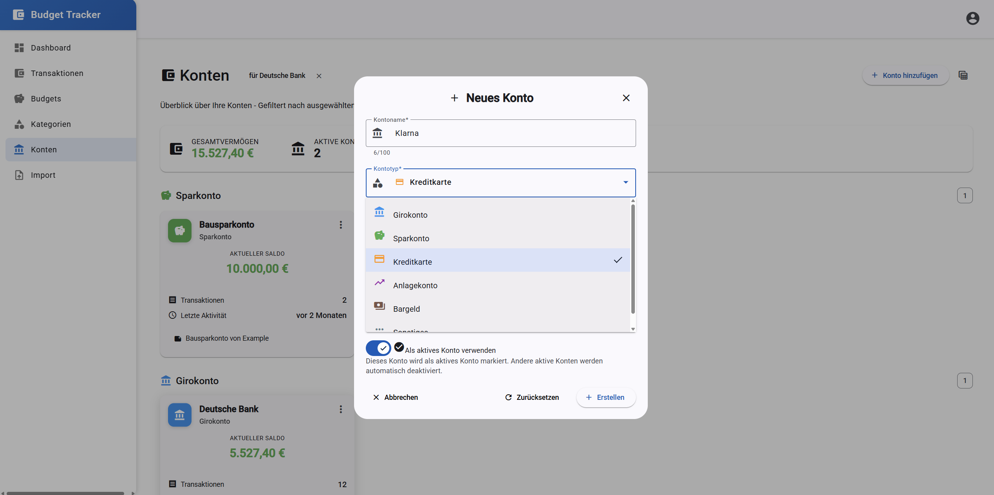Click the green Bausparkonto piggy bank icon
994x495 pixels.
180,231
